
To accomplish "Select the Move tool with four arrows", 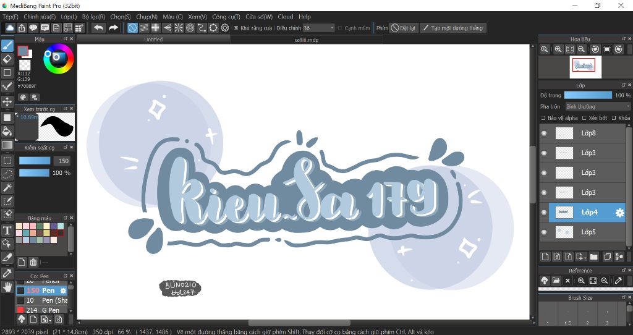I will coord(7,101).
